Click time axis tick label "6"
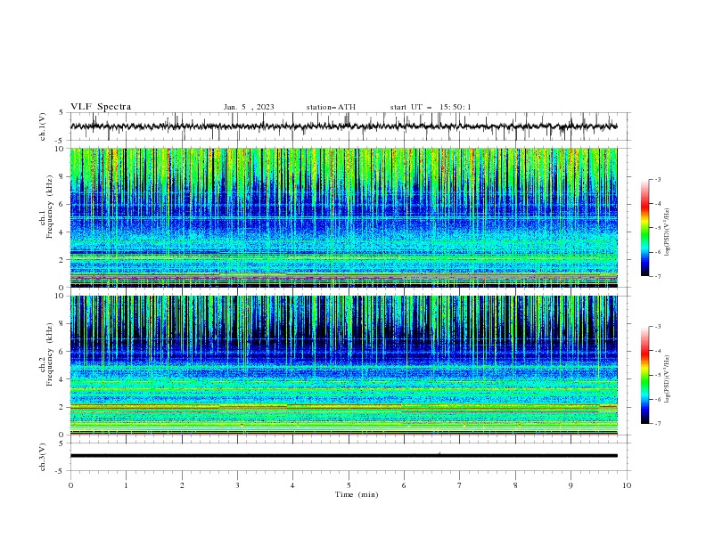The image size is (706, 545). (404, 485)
